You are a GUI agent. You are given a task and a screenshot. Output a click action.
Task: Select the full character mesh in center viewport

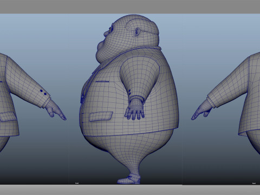(129, 99)
